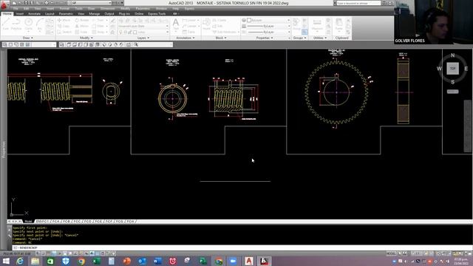
Task: Activate the Fillet command
Action: (x=98, y=27)
